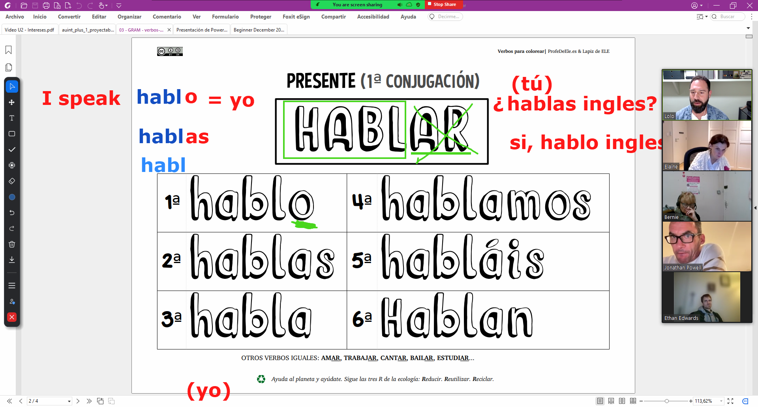Image resolution: width=758 pixels, height=407 pixels.
Task: Jump to the last page
Action: pos(89,401)
